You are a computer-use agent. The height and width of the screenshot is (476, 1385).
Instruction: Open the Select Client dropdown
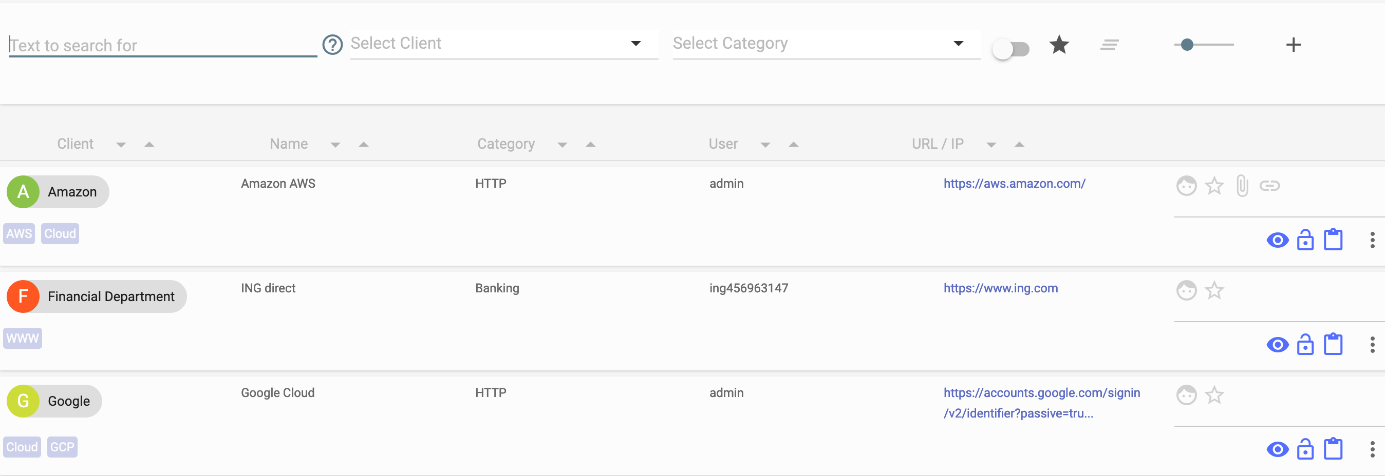[504, 44]
